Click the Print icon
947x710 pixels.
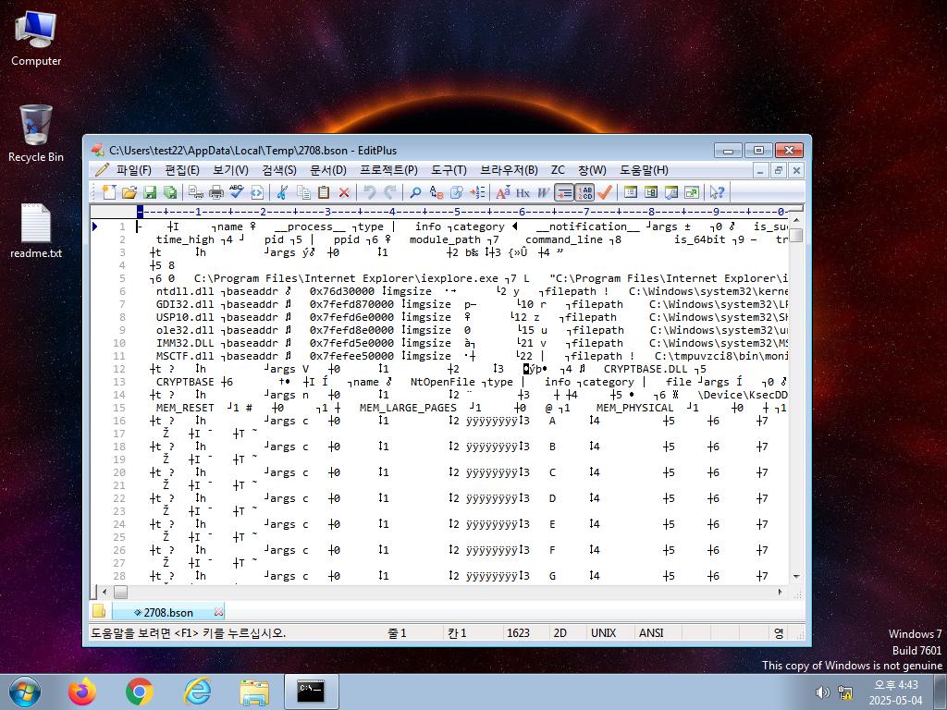(x=215, y=192)
